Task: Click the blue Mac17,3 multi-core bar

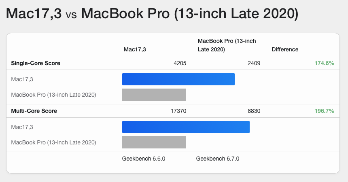Action: [186, 127]
